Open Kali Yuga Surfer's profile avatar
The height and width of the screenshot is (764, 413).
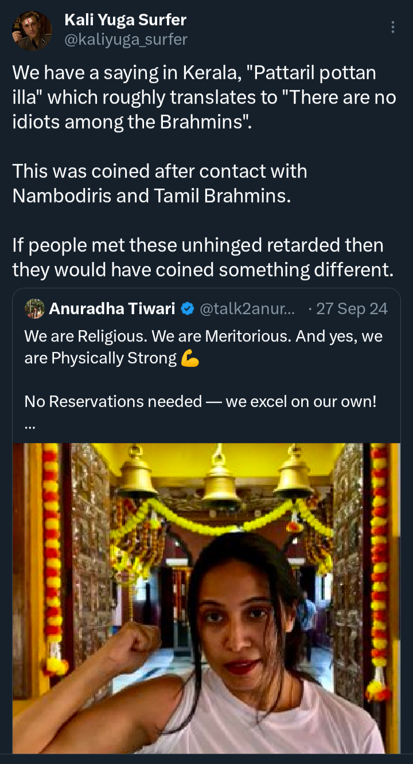click(x=32, y=31)
